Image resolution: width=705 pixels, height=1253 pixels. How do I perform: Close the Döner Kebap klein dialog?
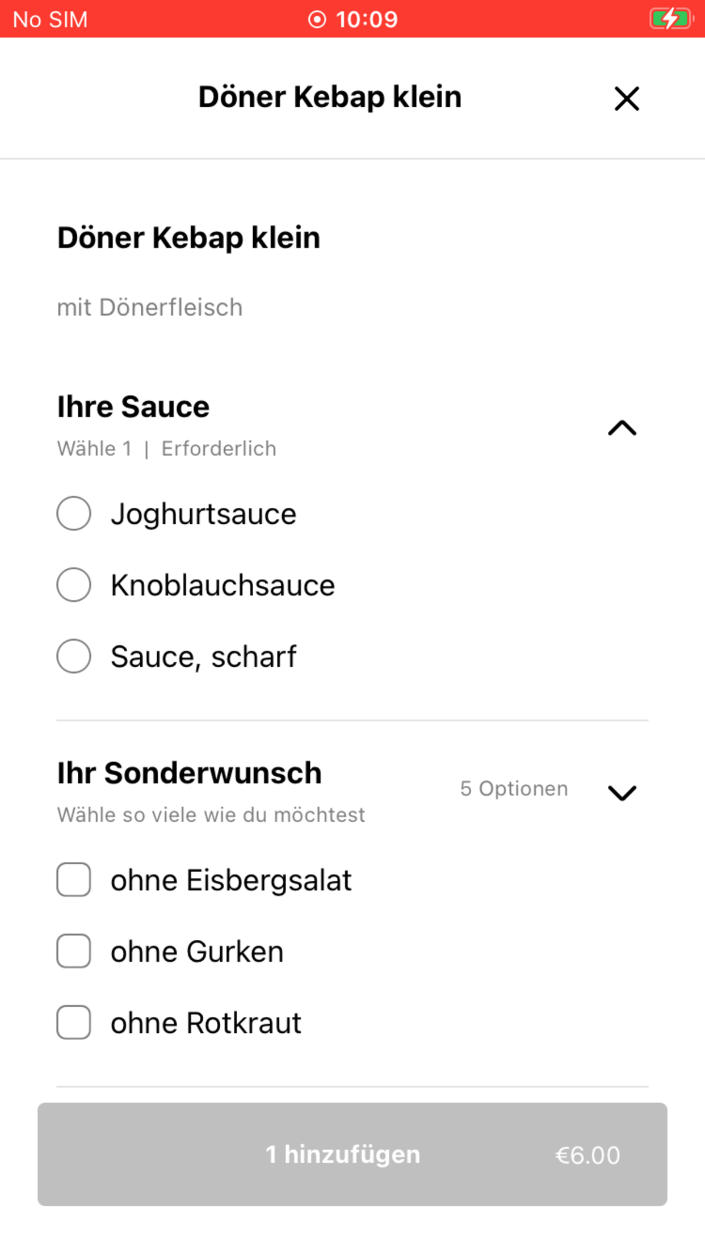tap(627, 99)
